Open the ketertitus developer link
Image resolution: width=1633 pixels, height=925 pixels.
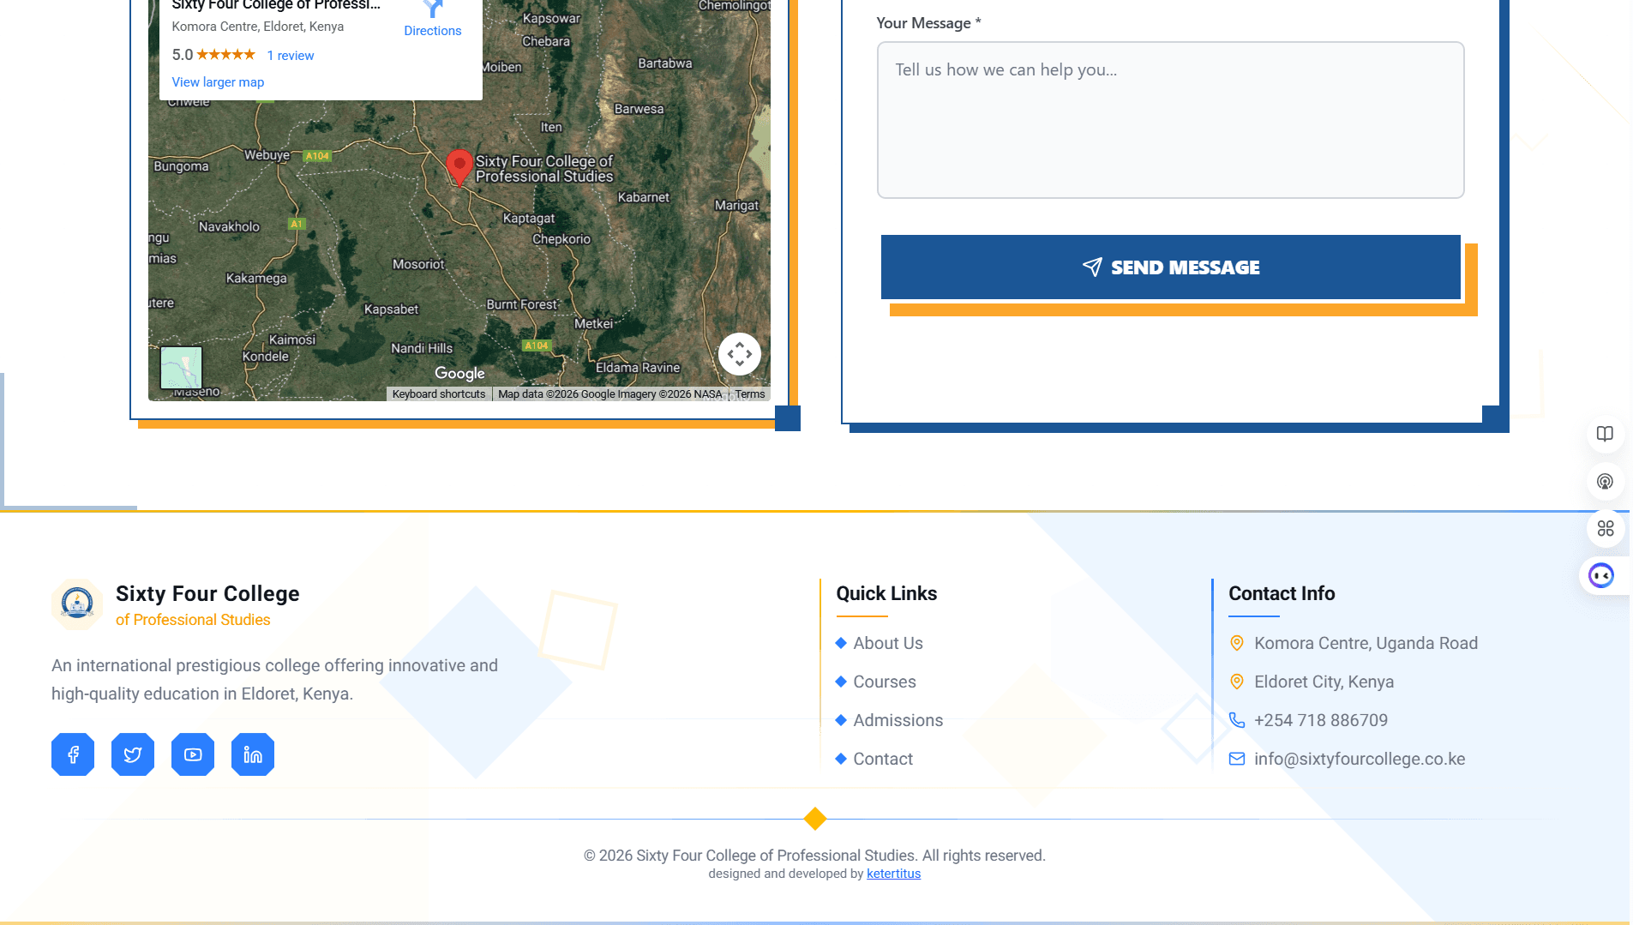[893, 874]
